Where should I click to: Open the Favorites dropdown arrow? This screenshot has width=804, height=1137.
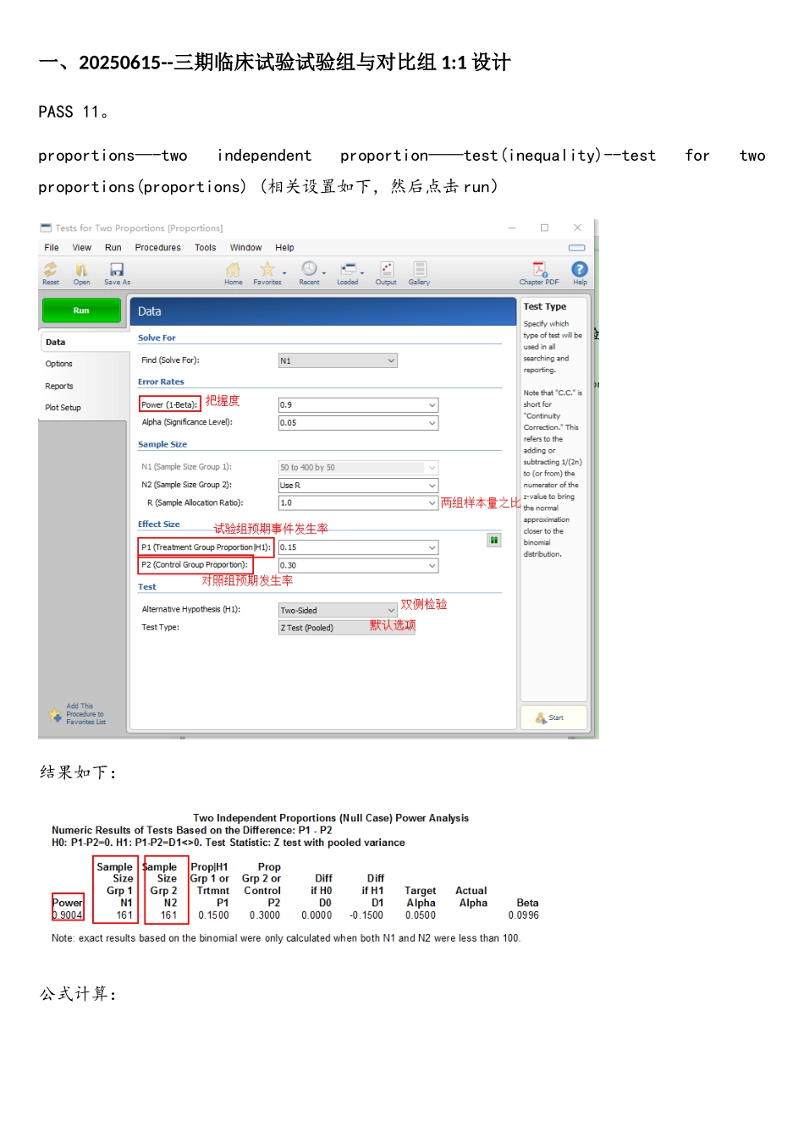(284, 273)
